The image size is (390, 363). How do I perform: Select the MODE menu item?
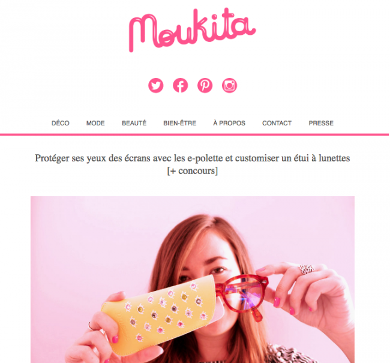click(x=95, y=123)
